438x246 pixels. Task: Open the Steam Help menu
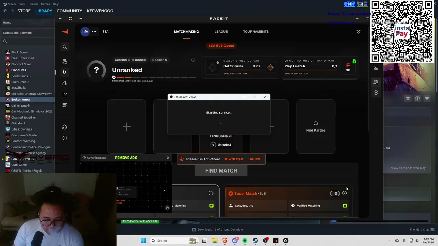coord(56,4)
